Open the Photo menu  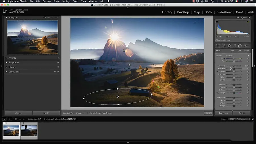point(57,1)
